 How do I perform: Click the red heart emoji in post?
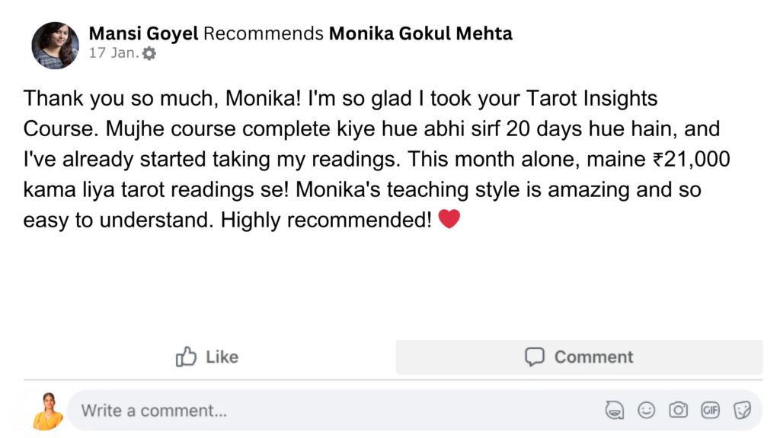pyautogui.click(x=449, y=220)
